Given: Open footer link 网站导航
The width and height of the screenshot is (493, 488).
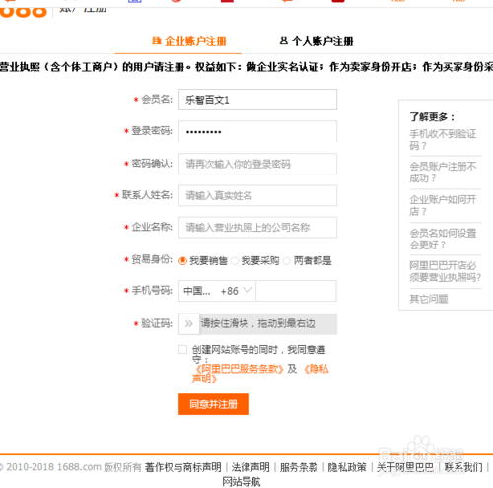Looking at the screenshot, I should point(242,482).
